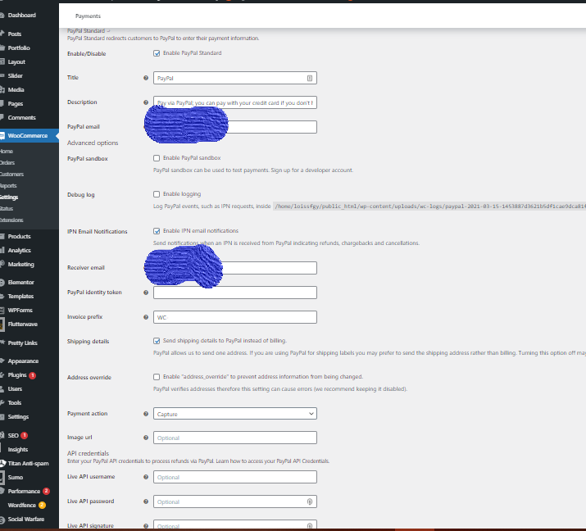Open Templates in the sidebar

coord(20,297)
